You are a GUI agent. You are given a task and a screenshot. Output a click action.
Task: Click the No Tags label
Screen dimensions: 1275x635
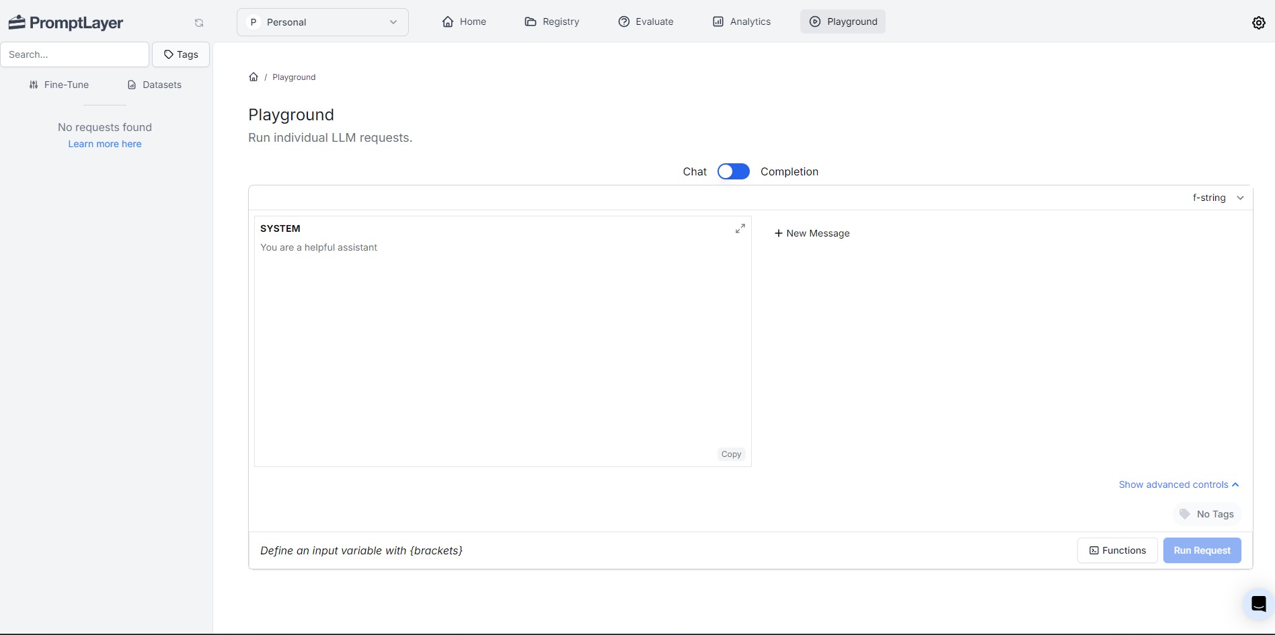pyautogui.click(x=1208, y=514)
